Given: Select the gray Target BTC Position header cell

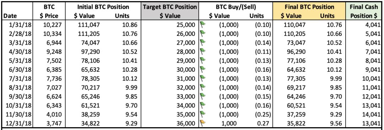Looking at the screenshot, I should [x=170, y=11].
